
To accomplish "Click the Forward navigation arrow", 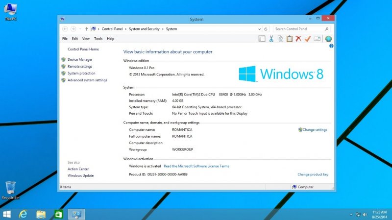I will pyautogui.click(x=73, y=29).
